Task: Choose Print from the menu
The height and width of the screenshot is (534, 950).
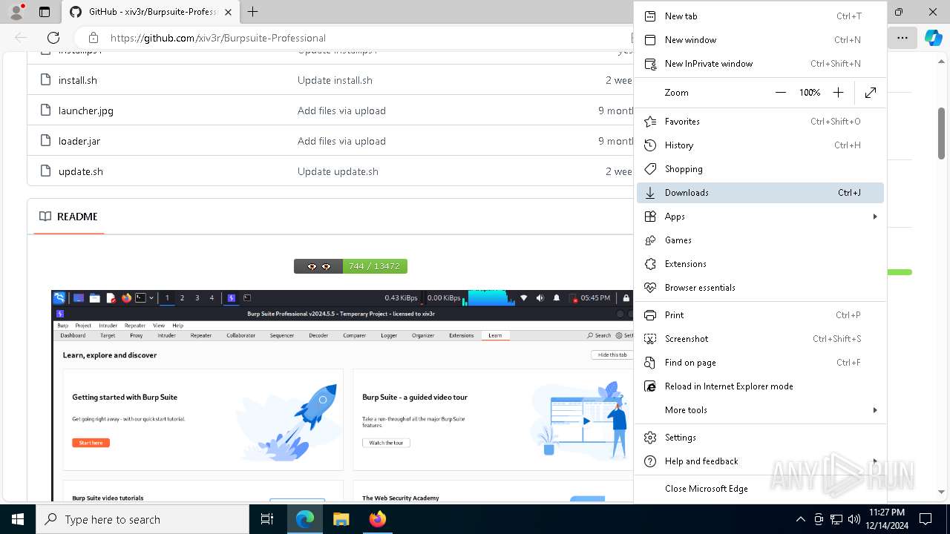Action: point(760,315)
